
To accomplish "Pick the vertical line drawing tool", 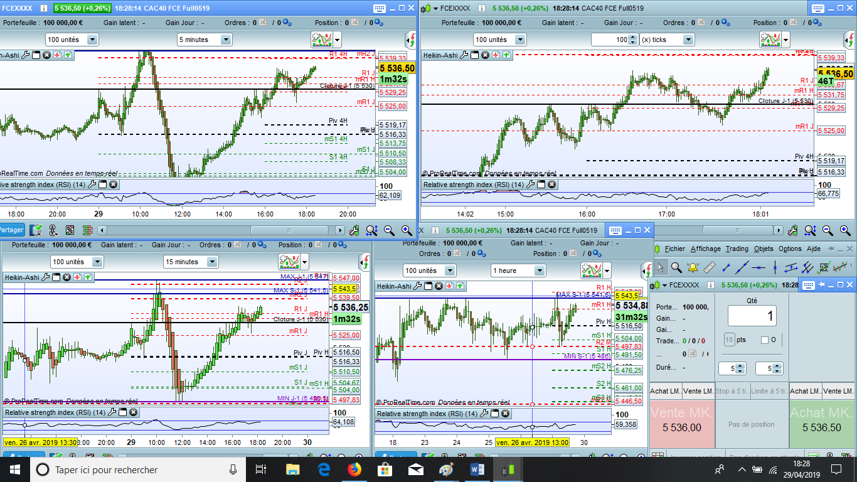I will click(x=775, y=268).
